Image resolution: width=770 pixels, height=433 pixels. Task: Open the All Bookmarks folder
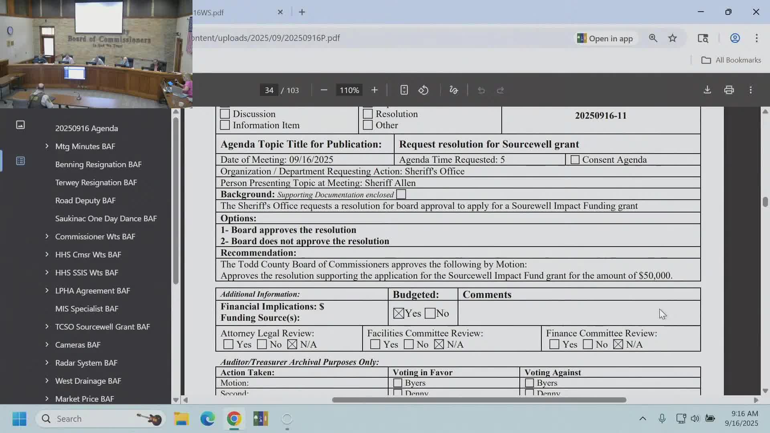731,60
